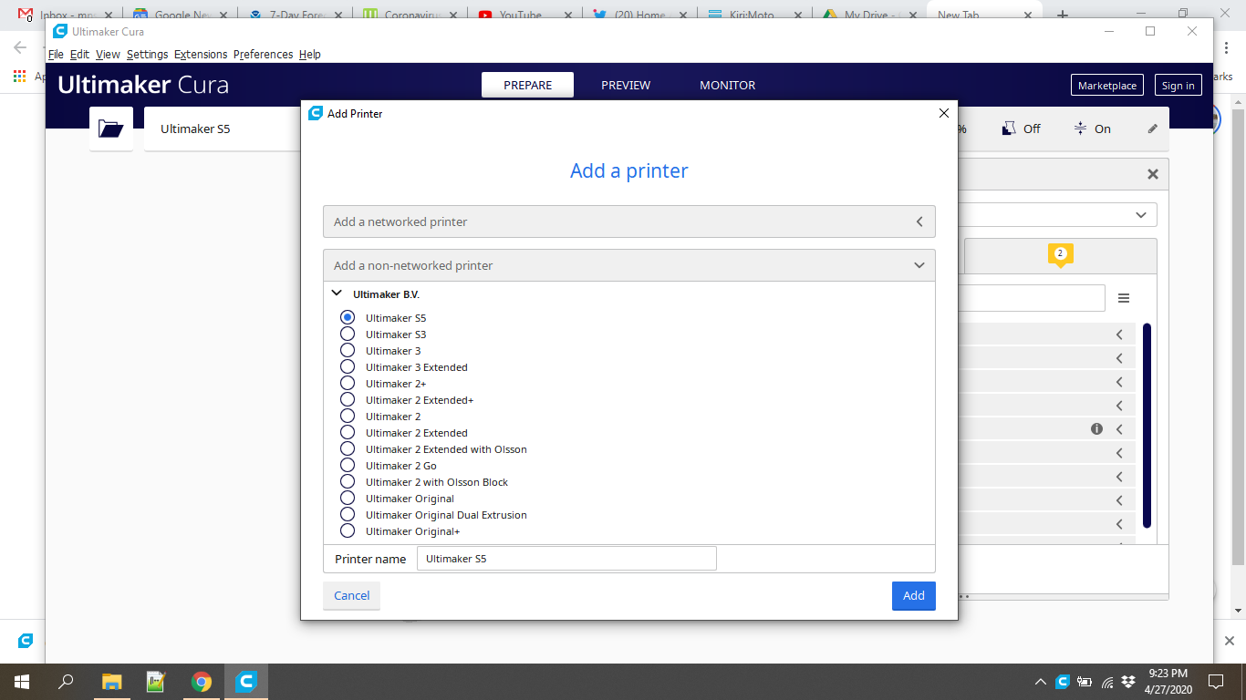Open the File menu
1246x700 pixels.
pos(56,54)
